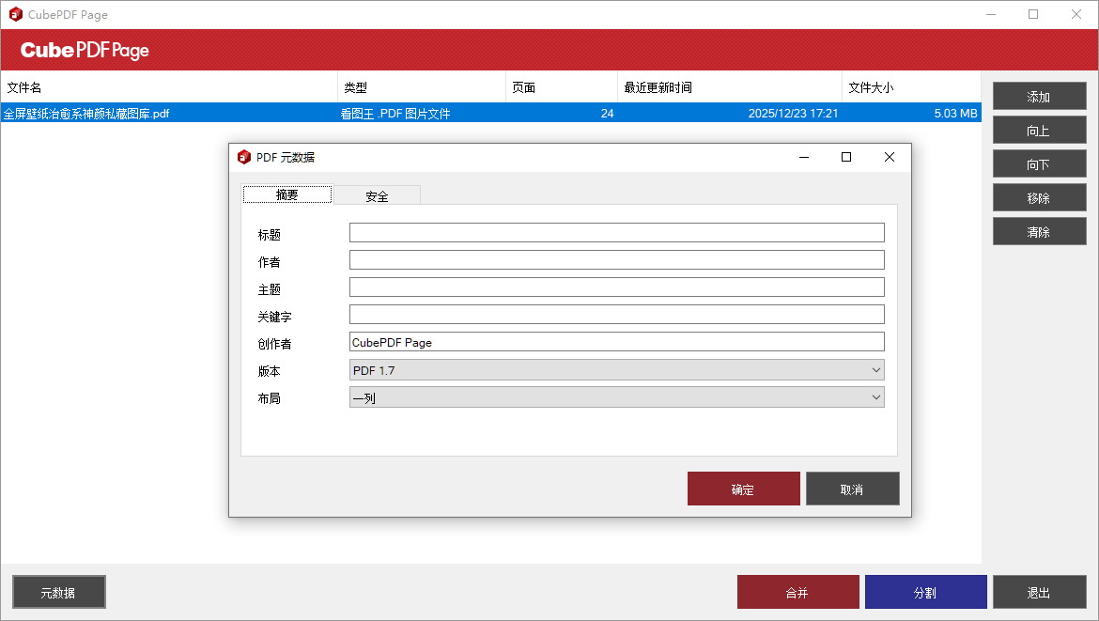Viewport: 1099px width, 621px height.
Task: Click the 2025/12/23 17:21 date cell
Action: (793, 114)
